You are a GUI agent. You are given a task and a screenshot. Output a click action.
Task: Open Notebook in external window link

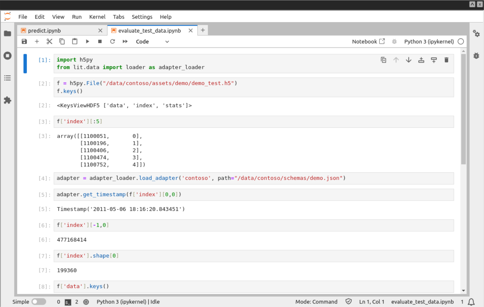[368, 41]
